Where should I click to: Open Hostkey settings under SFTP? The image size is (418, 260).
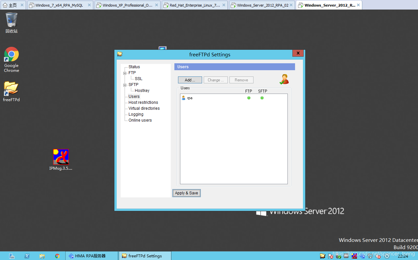click(x=142, y=91)
